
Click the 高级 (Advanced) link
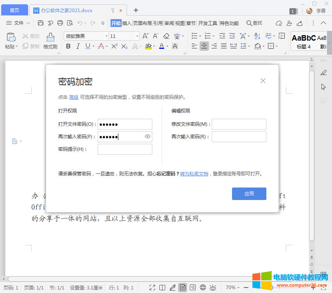(73, 97)
